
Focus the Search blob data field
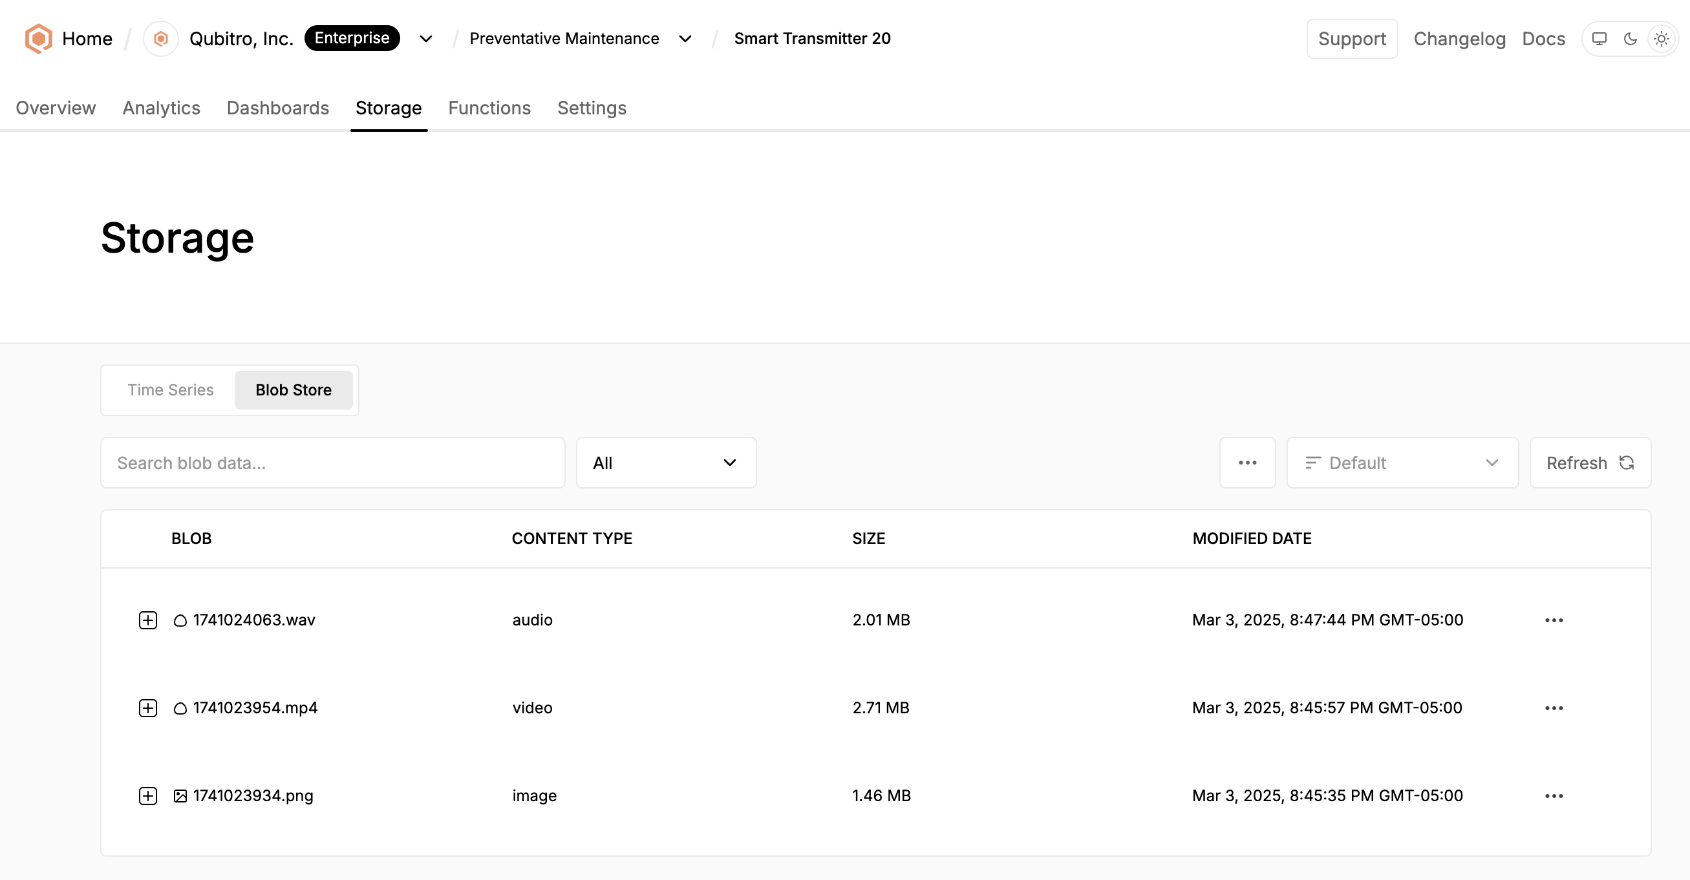pyautogui.click(x=332, y=463)
